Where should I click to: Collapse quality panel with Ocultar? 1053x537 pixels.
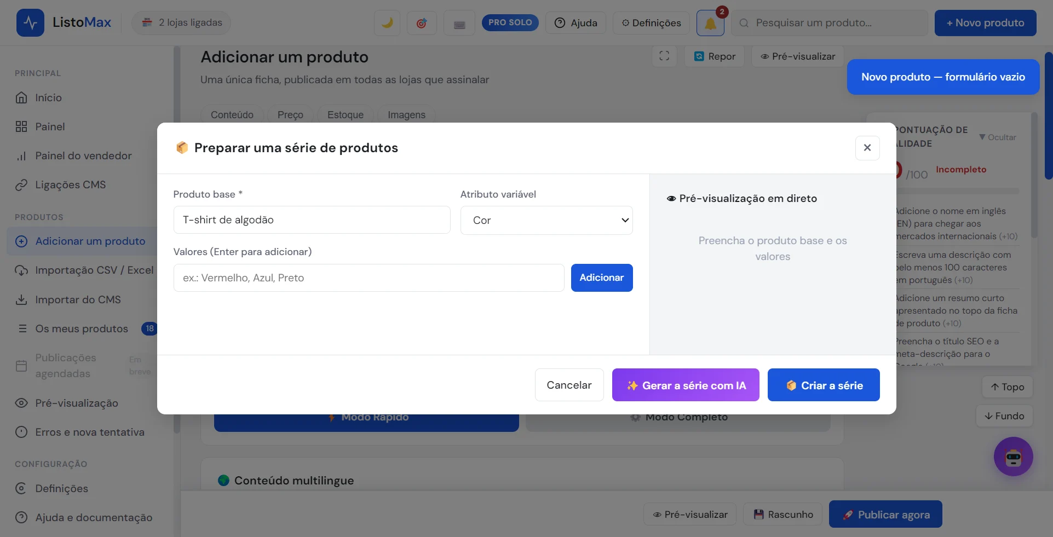tap(998, 137)
